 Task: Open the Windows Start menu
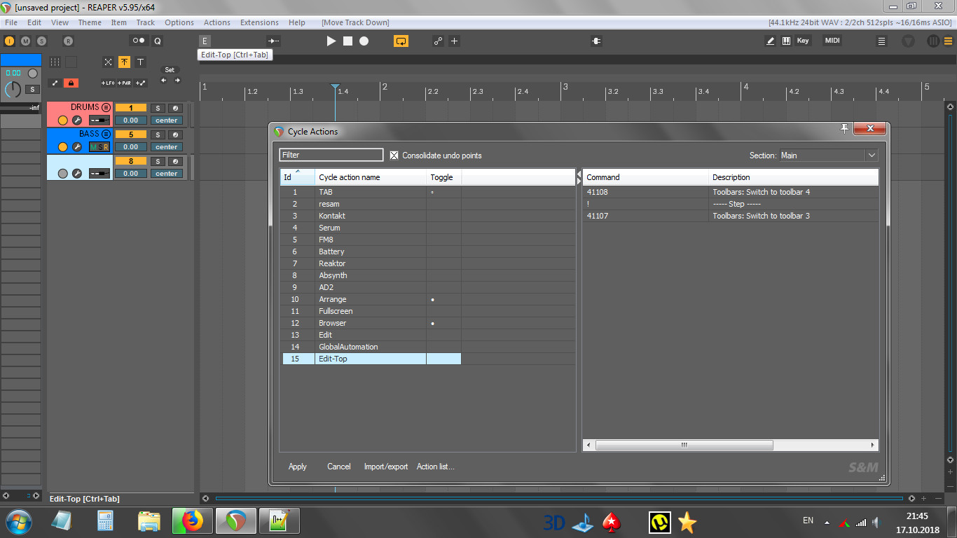tap(19, 521)
